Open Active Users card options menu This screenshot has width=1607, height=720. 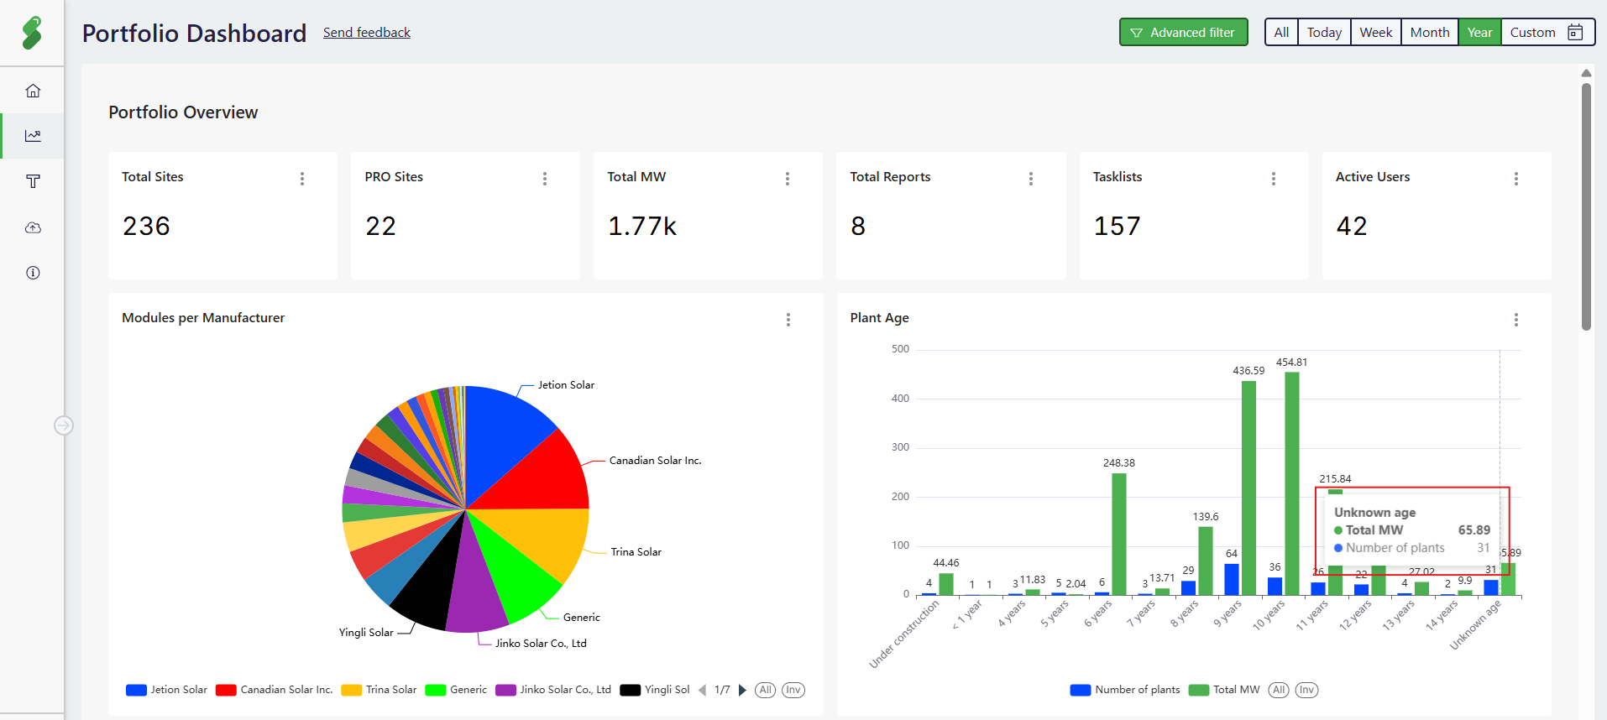[x=1516, y=179]
